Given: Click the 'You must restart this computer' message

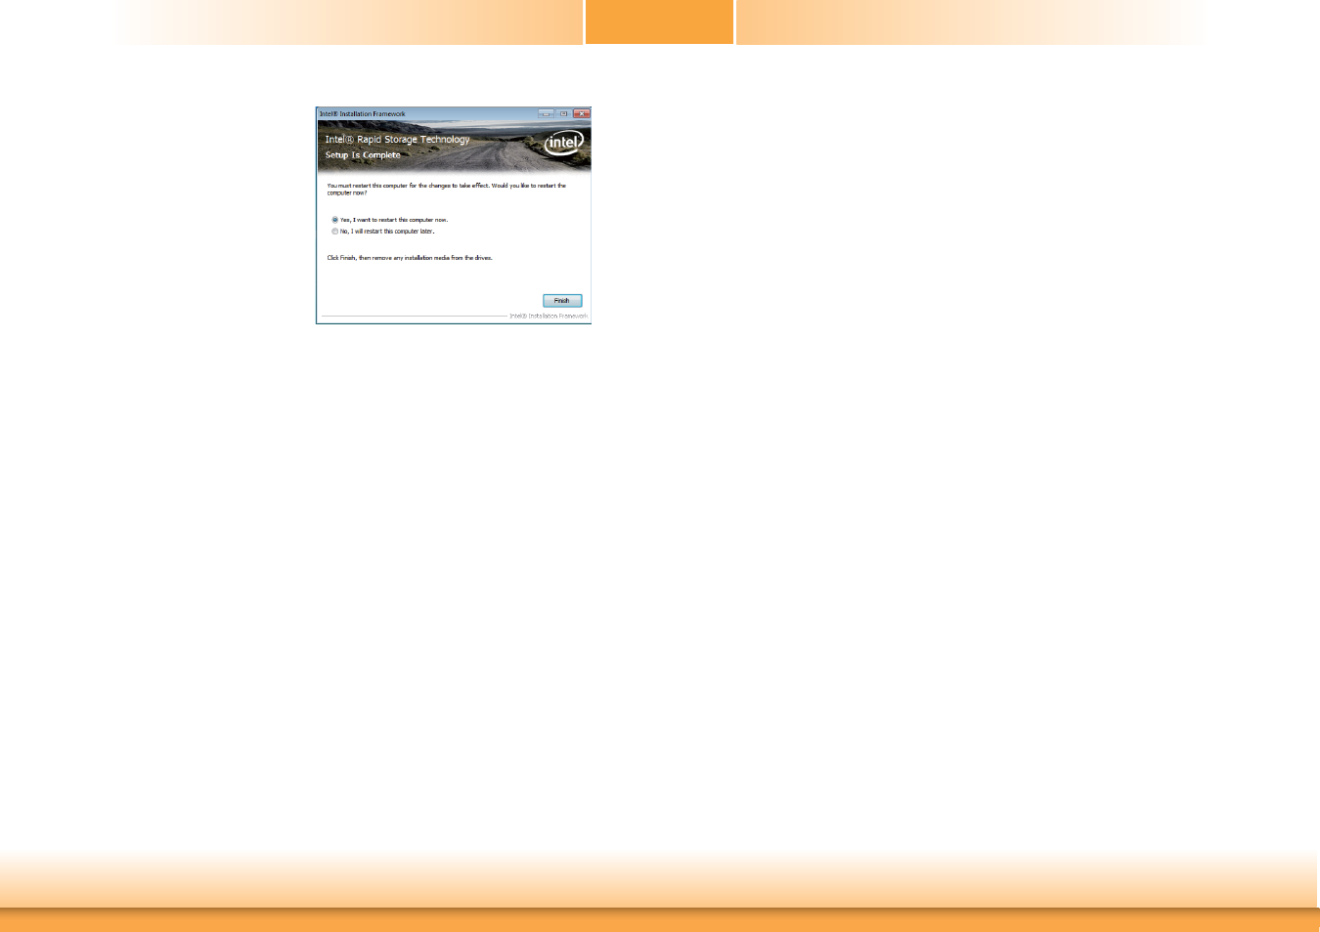Looking at the screenshot, I should point(446,190).
